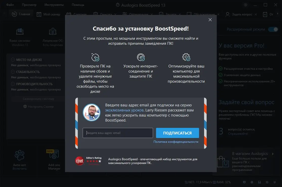The image size is (282, 187).
Task: Toggle the Расширенный режим switch
Action: pyautogui.click(x=273, y=29)
